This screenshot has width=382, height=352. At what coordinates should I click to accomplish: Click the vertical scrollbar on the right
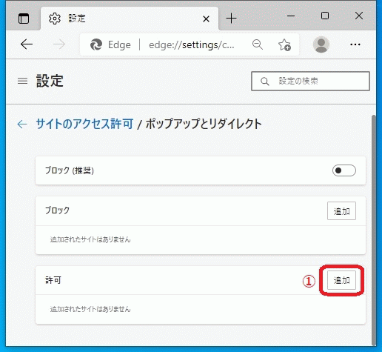point(374,230)
